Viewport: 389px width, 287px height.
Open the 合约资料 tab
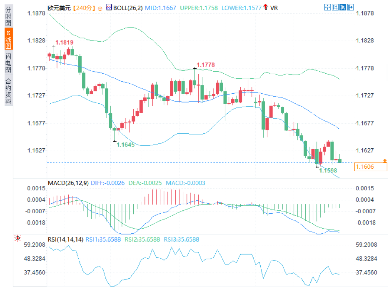coord(9,91)
